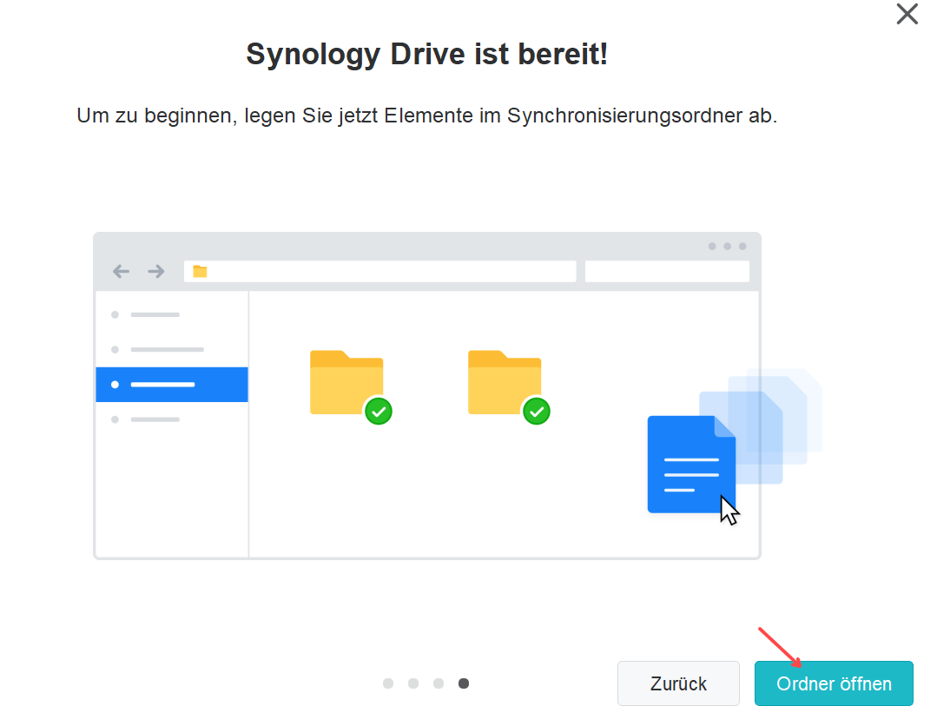Image resolution: width=937 pixels, height=726 pixels.
Task: Click the small folder icon in address bar
Action: (x=201, y=272)
